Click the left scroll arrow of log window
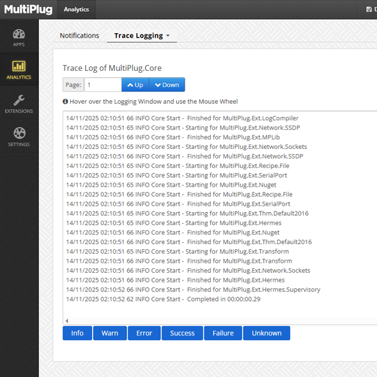This screenshot has width=377, height=377. pos(67,321)
